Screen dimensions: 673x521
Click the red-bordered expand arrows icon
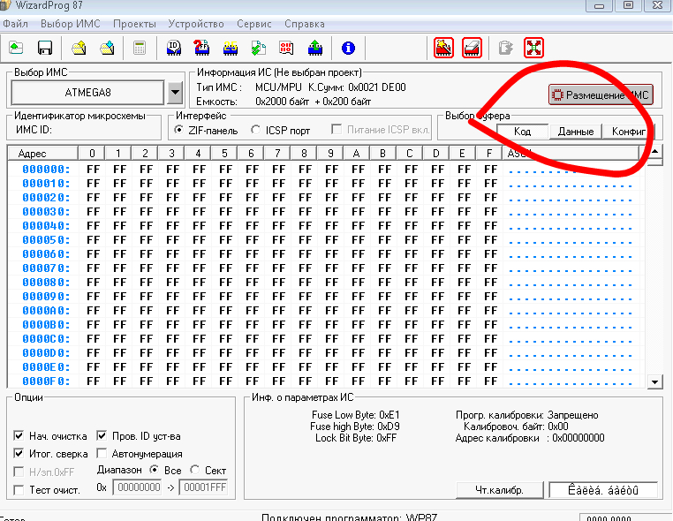pyautogui.click(x=533, y=48)
